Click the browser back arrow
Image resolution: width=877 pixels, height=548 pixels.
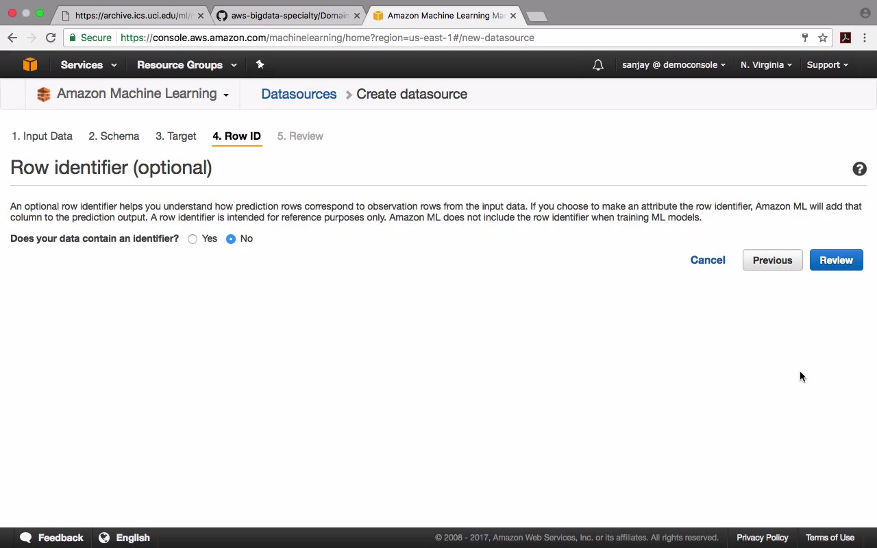click(12, 38)
